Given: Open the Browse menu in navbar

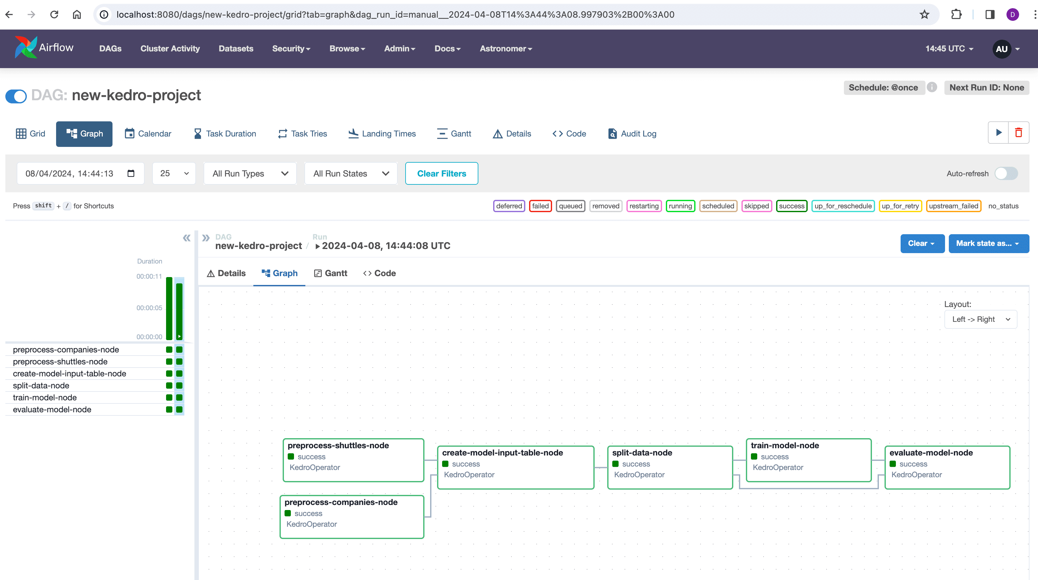Looking at the screenshot, I should (347, 48).
